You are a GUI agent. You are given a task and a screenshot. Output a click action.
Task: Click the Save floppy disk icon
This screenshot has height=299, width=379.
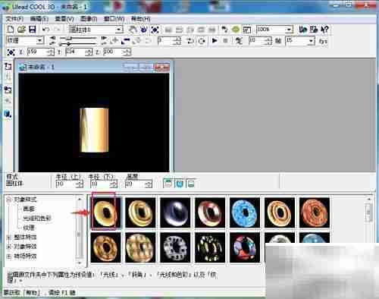pyautogui.click(x=33, y=30)
